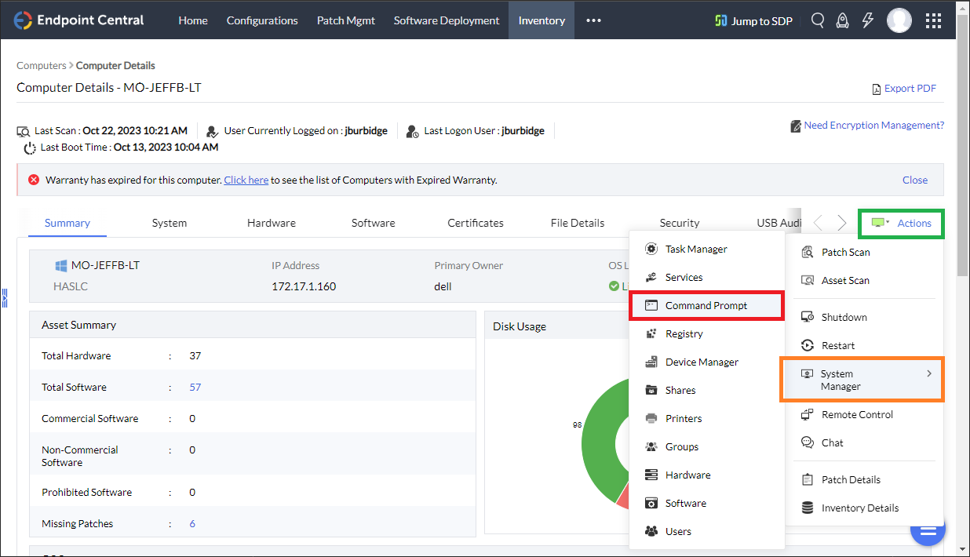This screenshot has width=970, height=557.
Task: Open the Configurations menu
Action: coord(262,20)
